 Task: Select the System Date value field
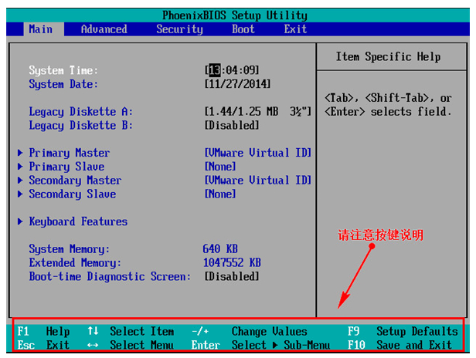(x=237, y=84)
